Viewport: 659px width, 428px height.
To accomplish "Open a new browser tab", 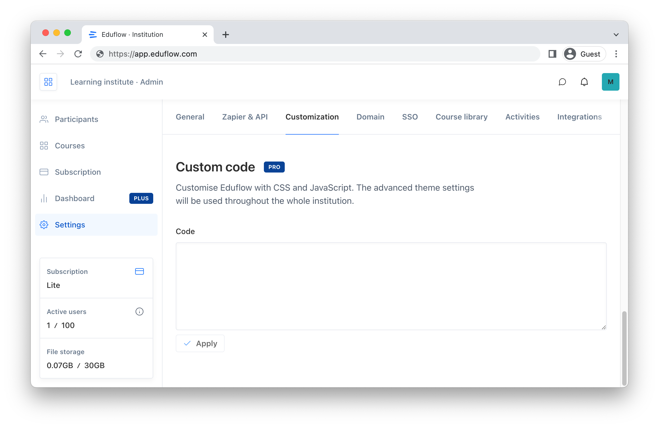I will pyautogui.click(x=226, y=35).
